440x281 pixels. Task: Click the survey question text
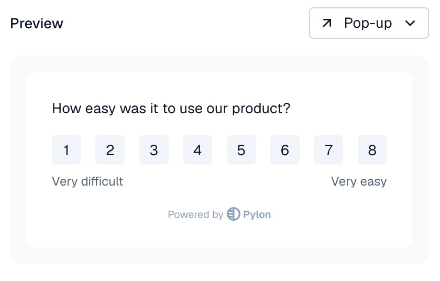click(x=171, y=109)
